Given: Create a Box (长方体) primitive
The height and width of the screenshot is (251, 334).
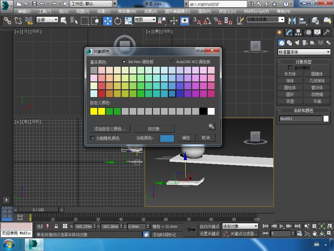Looking at the screenshot, I should [x=290, y=74].
